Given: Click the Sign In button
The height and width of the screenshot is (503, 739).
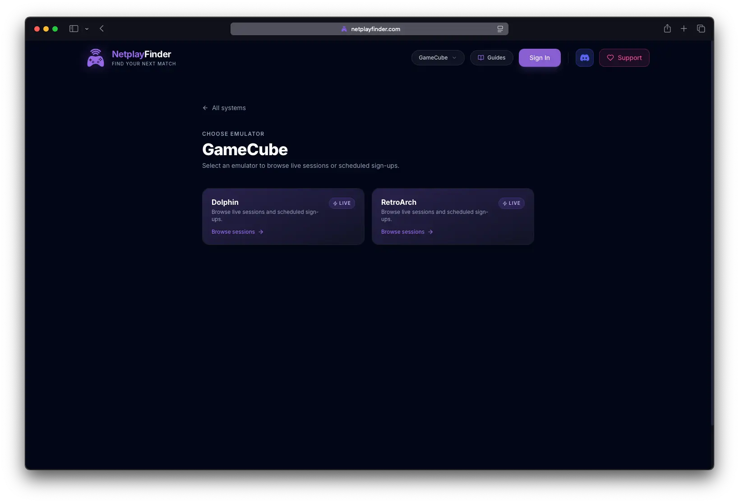Looking at the screenshot, I should (540, 58).
